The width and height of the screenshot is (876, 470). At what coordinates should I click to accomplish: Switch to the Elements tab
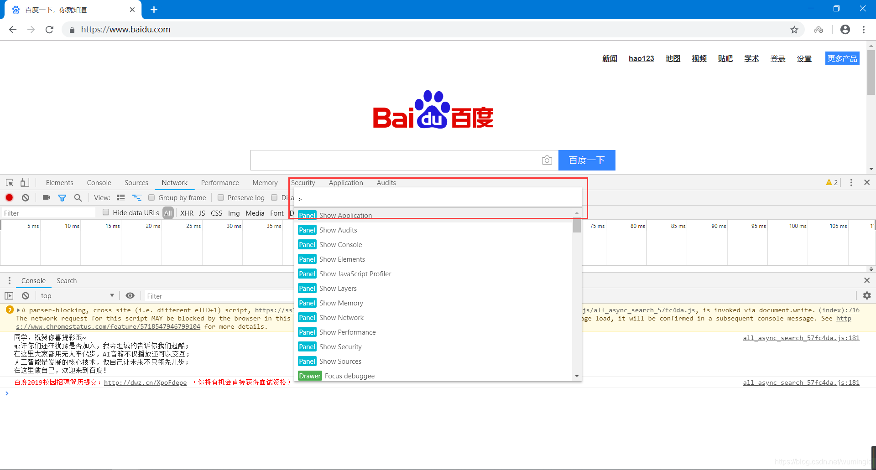[59, 182]
